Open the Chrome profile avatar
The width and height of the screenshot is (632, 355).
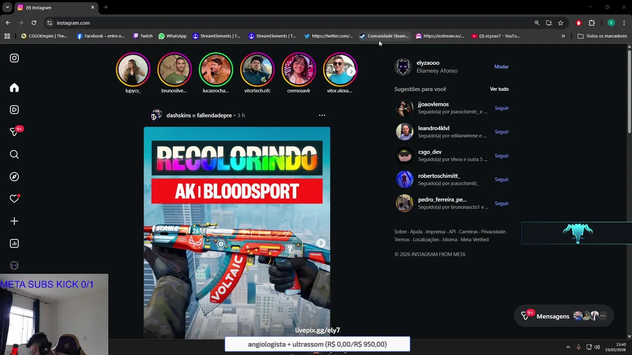(x=611, y=23)
